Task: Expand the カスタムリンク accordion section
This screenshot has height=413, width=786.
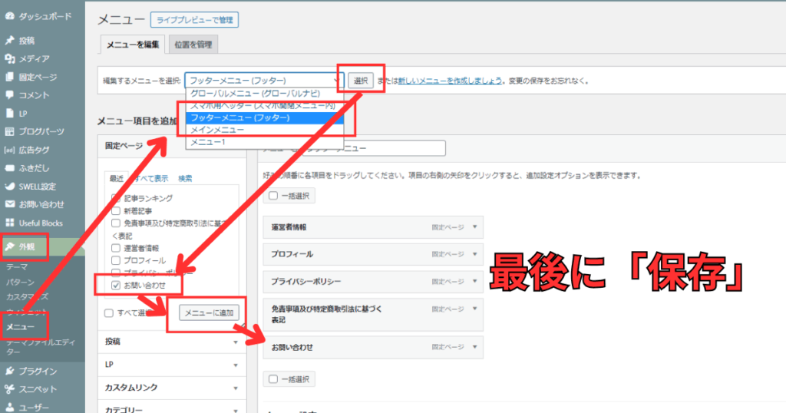Action: pyautogui.click(x=172, y=388)
